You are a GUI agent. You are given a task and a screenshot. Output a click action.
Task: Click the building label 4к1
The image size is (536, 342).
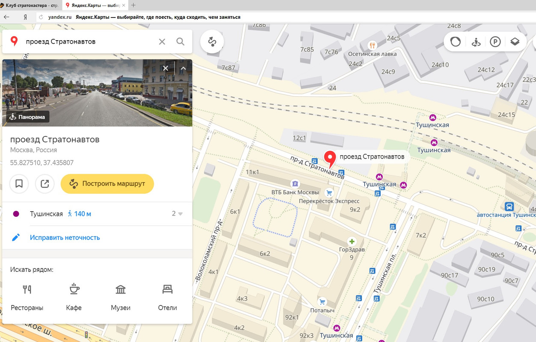tap(213, 272)
